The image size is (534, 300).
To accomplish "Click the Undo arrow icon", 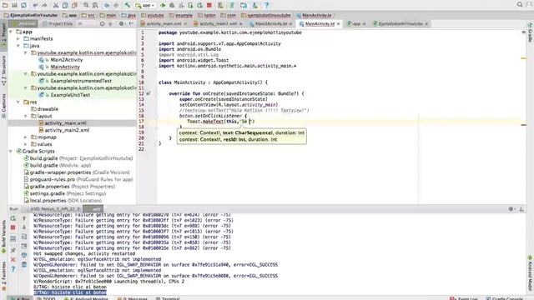I will pos(35,5).
